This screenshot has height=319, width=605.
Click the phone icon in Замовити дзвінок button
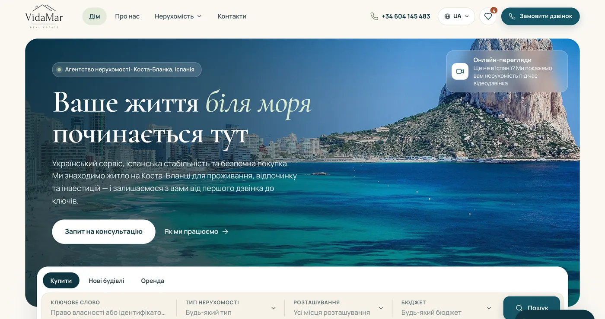click(512, 16)
